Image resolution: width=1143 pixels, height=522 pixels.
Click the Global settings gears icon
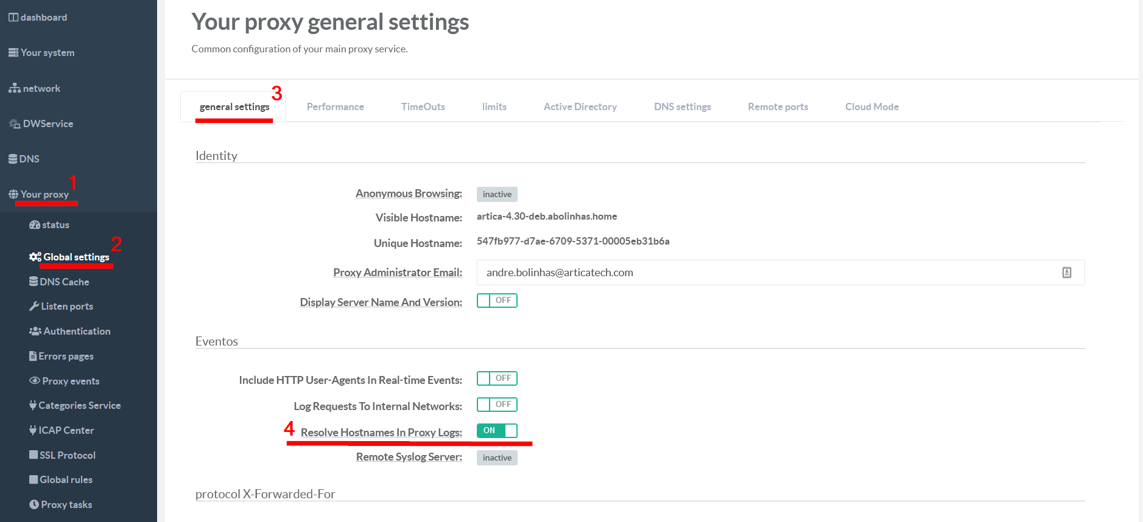(35, 257)
